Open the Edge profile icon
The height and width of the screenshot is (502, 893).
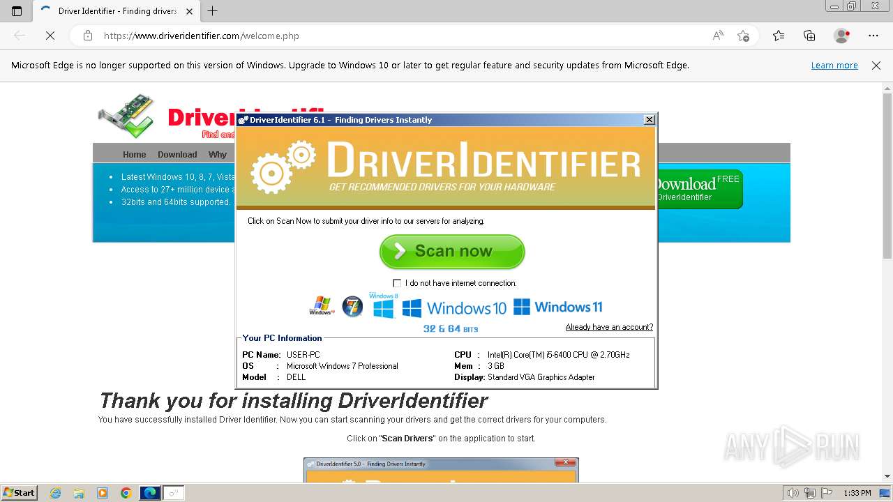click(x=841, y=36)
